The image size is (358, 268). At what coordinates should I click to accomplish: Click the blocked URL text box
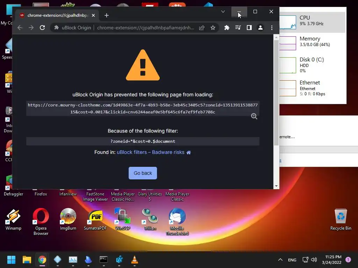click(143, 109)
